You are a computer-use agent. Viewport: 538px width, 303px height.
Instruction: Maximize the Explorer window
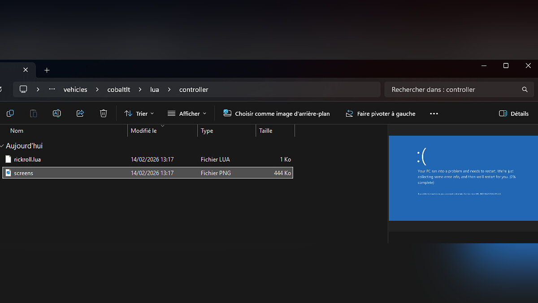point(506,66)
